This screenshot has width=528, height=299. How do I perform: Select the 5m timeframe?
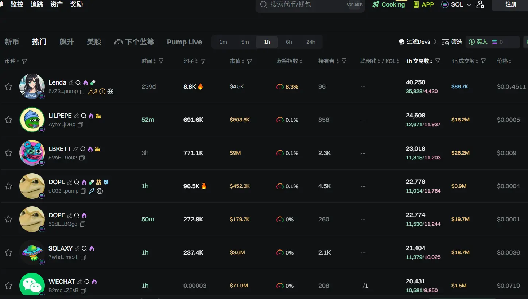coord(245,42)
